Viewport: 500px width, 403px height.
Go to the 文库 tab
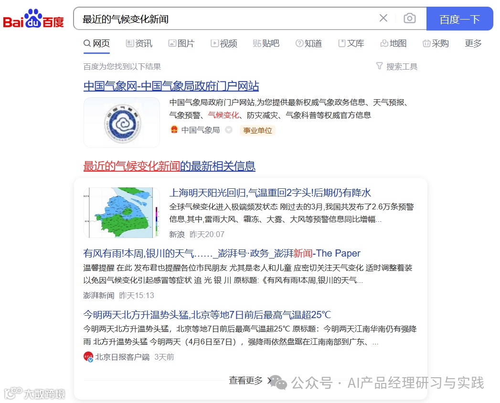coord(351,43)
